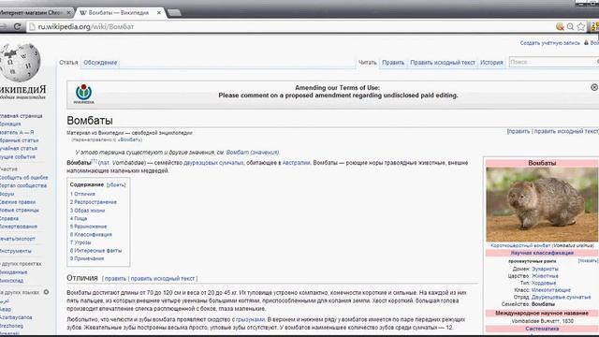599x337 pixels.
Task: Expand Инструменты sidebar section
Action: pos(16,251)
